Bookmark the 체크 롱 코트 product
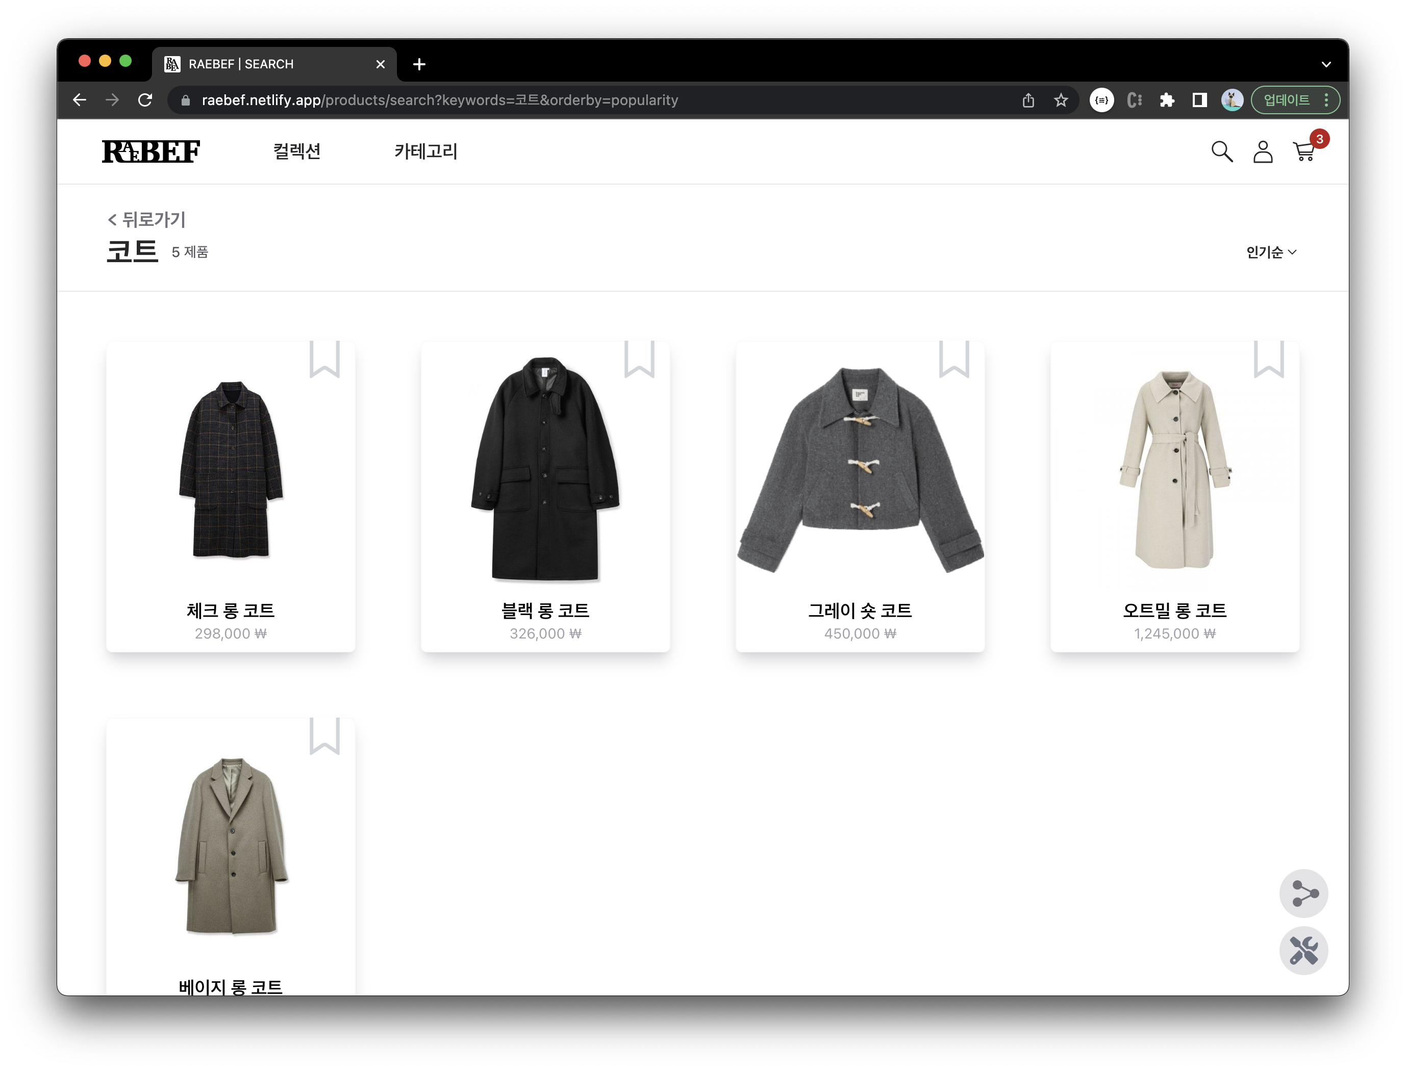The image size is (1406, 1071). [x=324, y=360]
